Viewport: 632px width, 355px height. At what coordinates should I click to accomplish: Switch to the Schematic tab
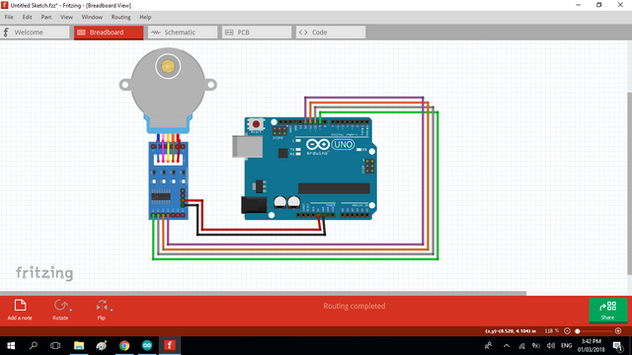(x=183, y=33)
